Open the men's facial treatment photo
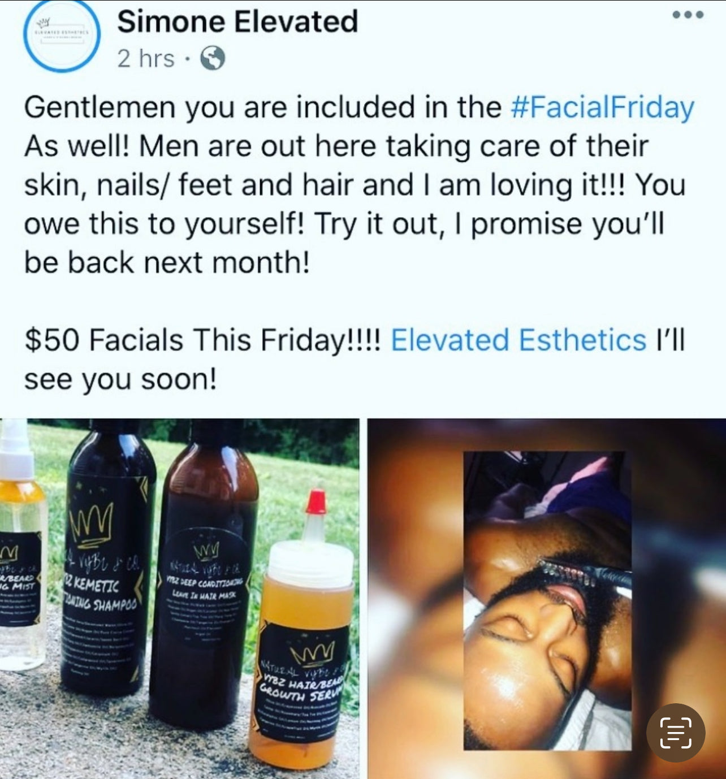Screen dimensions: 726x779 tap(547, 599)
